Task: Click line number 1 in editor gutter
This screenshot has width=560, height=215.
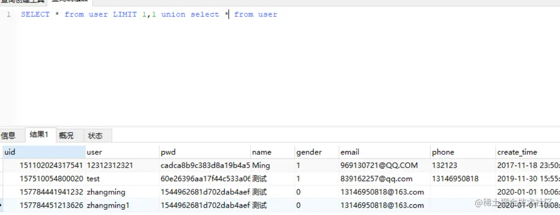Action: [x=9, y=15]
